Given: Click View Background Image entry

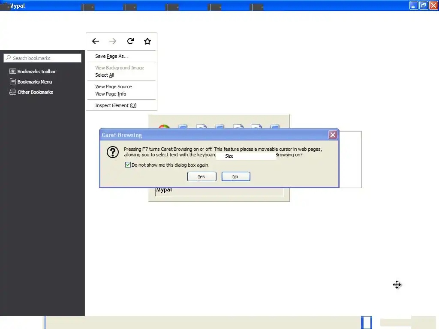Looking at the screenshot, I should (121, 68).
